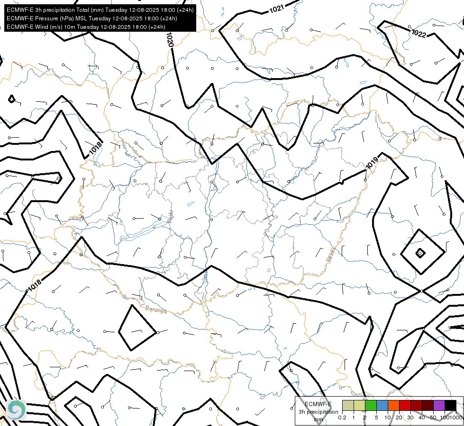Click the Pressure (hPa) MSL title line
464x426 pixels.
[92, 18]
